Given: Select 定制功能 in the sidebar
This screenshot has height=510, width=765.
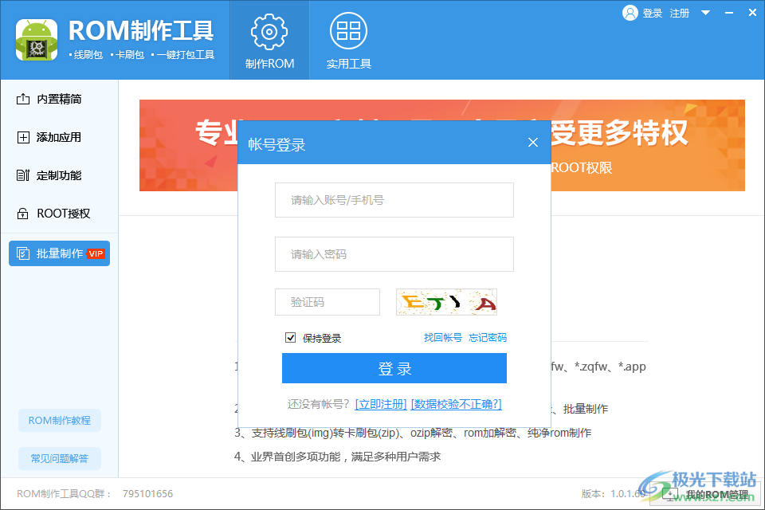Looking at the screenshot, I should pos(60,175).
